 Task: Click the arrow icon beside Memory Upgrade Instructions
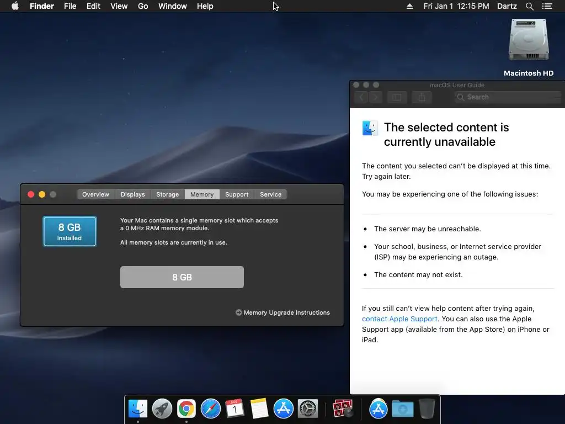238,312
